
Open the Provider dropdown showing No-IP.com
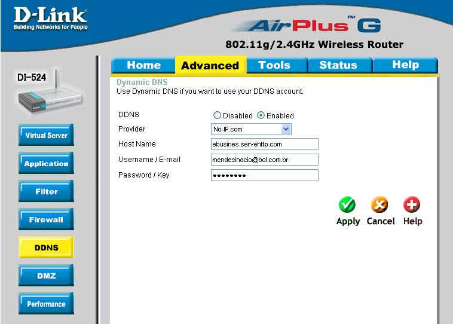251,129
